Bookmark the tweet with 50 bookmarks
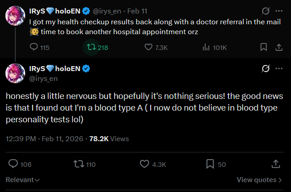 pyautogui.click(x=216, y=164)
